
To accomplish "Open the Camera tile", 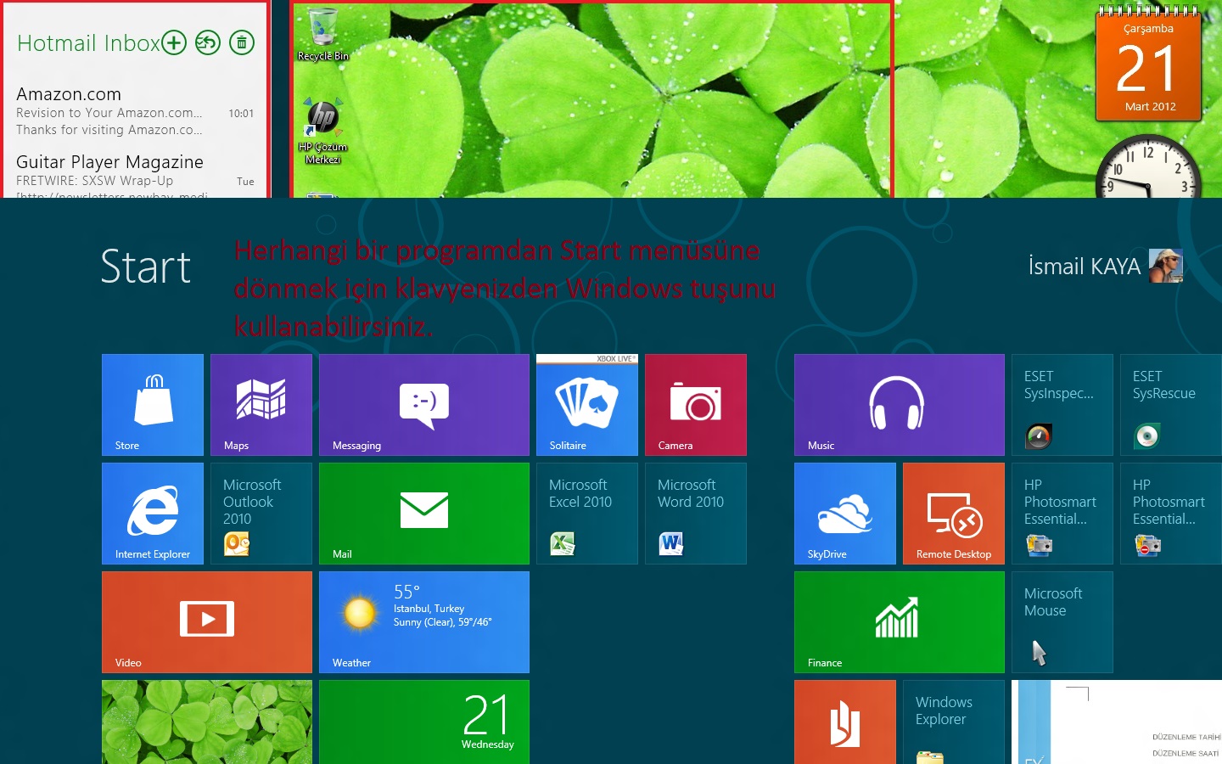I will [696, 405].
